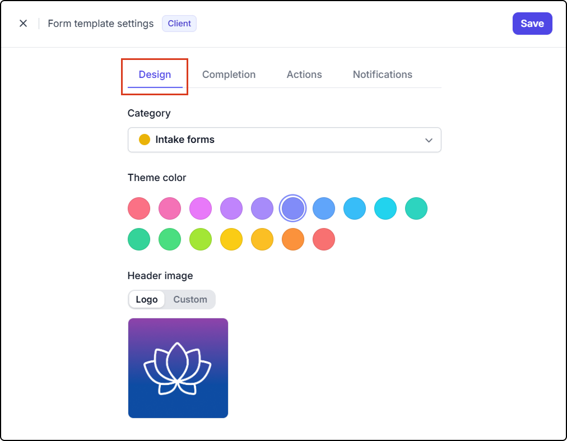Viewport: 567px width, 441px height.
Task: Click the Client badge
Action: pos(179,24)
